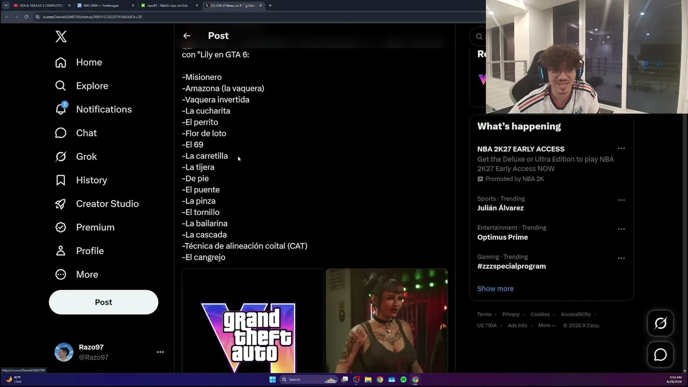
Task: Click the X logo in the sidebar
Action: click(61, 37)
